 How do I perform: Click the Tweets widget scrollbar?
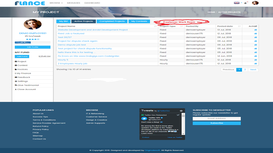coord(183,124)
